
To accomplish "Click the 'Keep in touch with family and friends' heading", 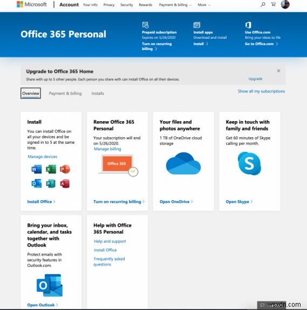I will pyautogui.click(x=248, y=125).
